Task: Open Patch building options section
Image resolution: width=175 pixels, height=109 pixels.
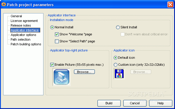Action: tap(26, 44)
